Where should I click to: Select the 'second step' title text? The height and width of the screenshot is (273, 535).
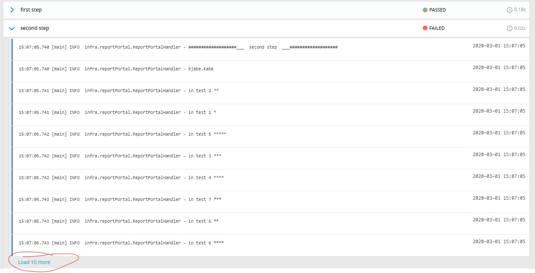(35, 28)
